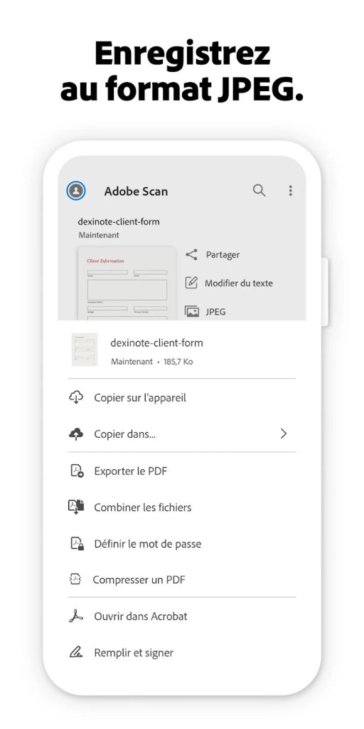
Task: Tap the Compresser un PDF icon
Action: (x=75, y=579)
